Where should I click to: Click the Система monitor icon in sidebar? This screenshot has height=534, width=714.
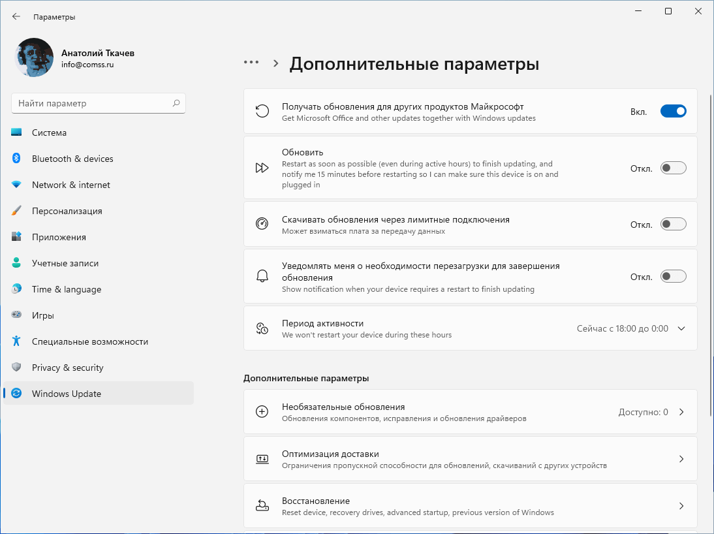click(17, 133)
